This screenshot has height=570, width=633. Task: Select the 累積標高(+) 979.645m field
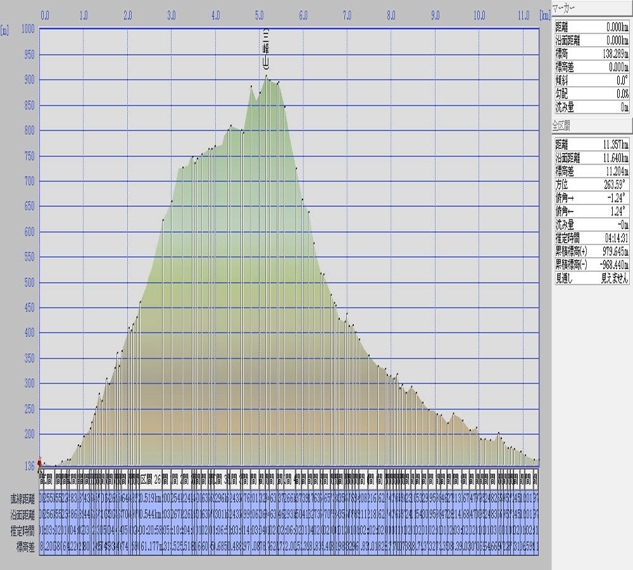click(592, 252)
